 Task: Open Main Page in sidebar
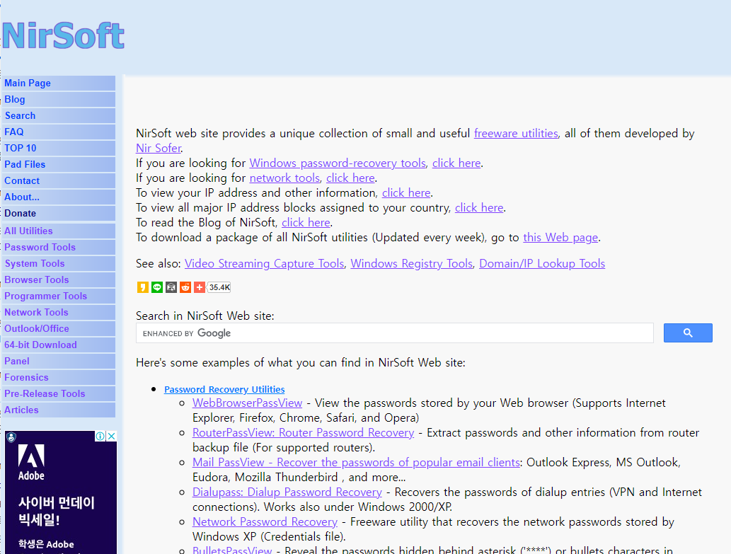click(x=59, y=83)
